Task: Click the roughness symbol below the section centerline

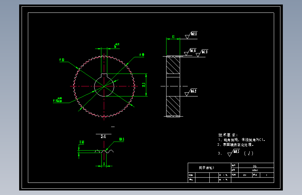Action: click(191, 92)
